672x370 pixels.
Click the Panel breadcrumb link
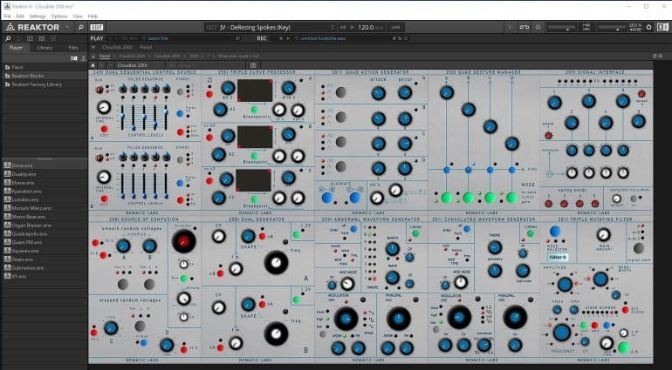pyautogui.click(x=105, y=56)
